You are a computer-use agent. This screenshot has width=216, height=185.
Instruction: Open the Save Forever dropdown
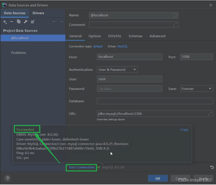click(x=196, y=89)
